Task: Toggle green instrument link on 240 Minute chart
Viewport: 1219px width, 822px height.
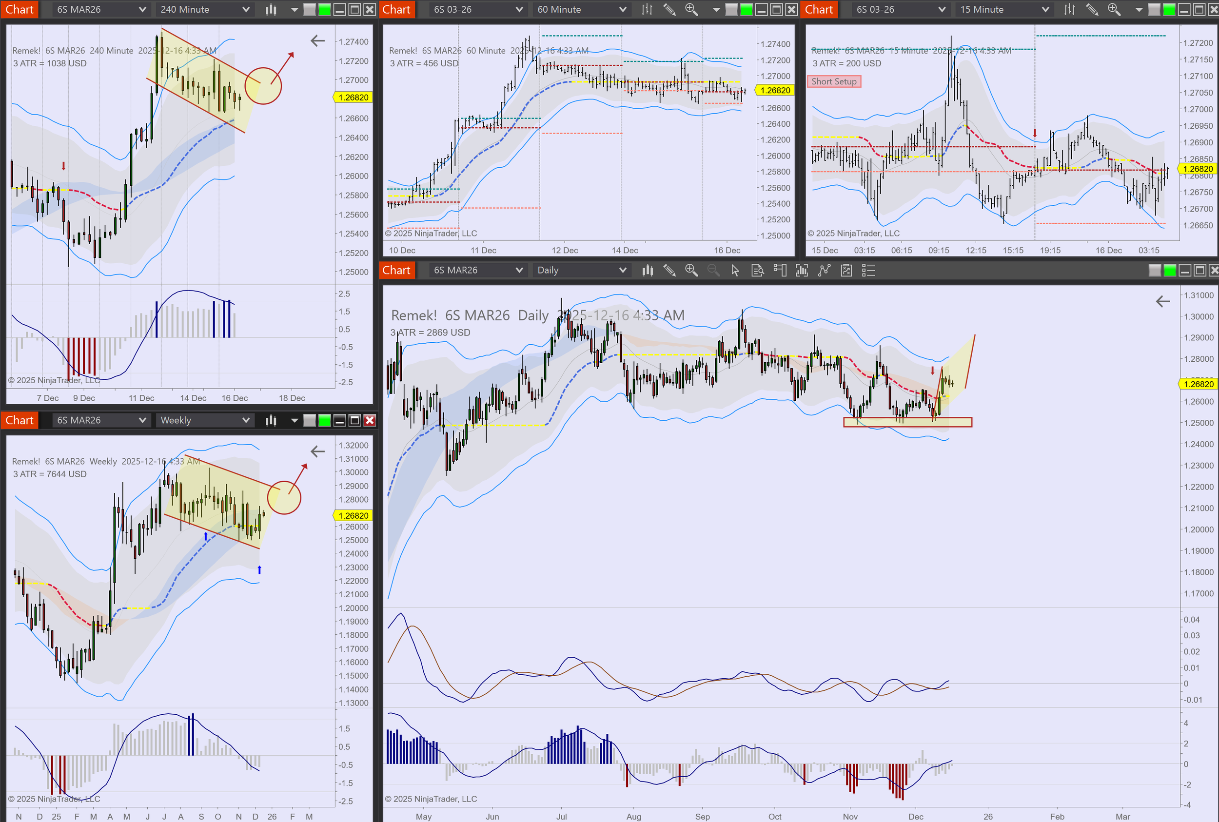Action: 325,9
